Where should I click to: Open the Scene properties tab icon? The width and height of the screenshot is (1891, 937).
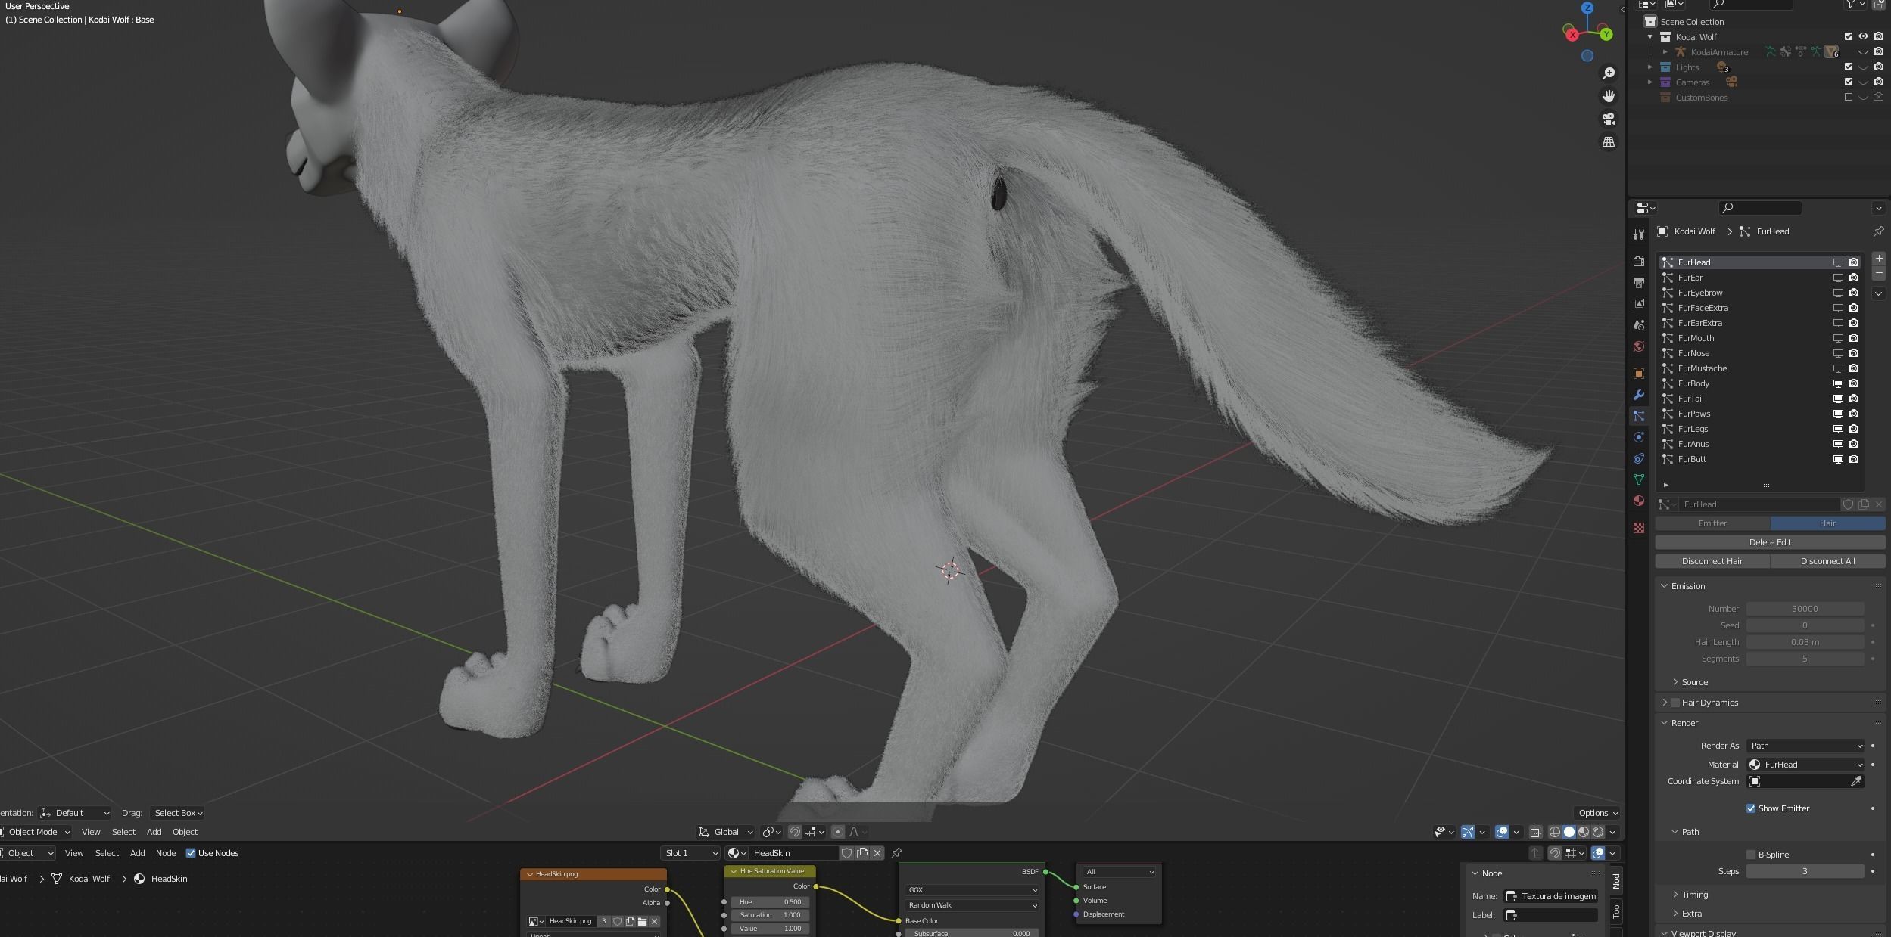click(1639, 324)
